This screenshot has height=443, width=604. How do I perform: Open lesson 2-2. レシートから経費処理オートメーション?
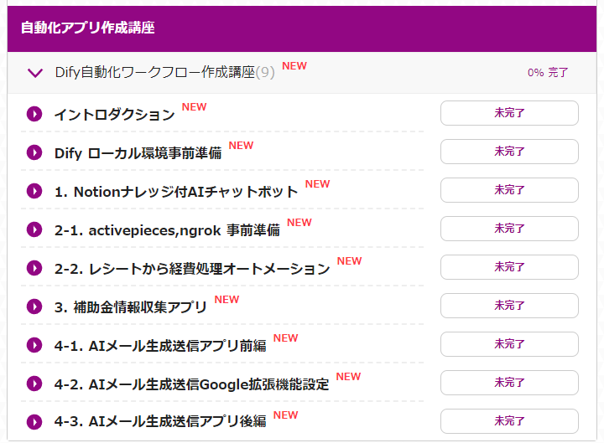192,269
